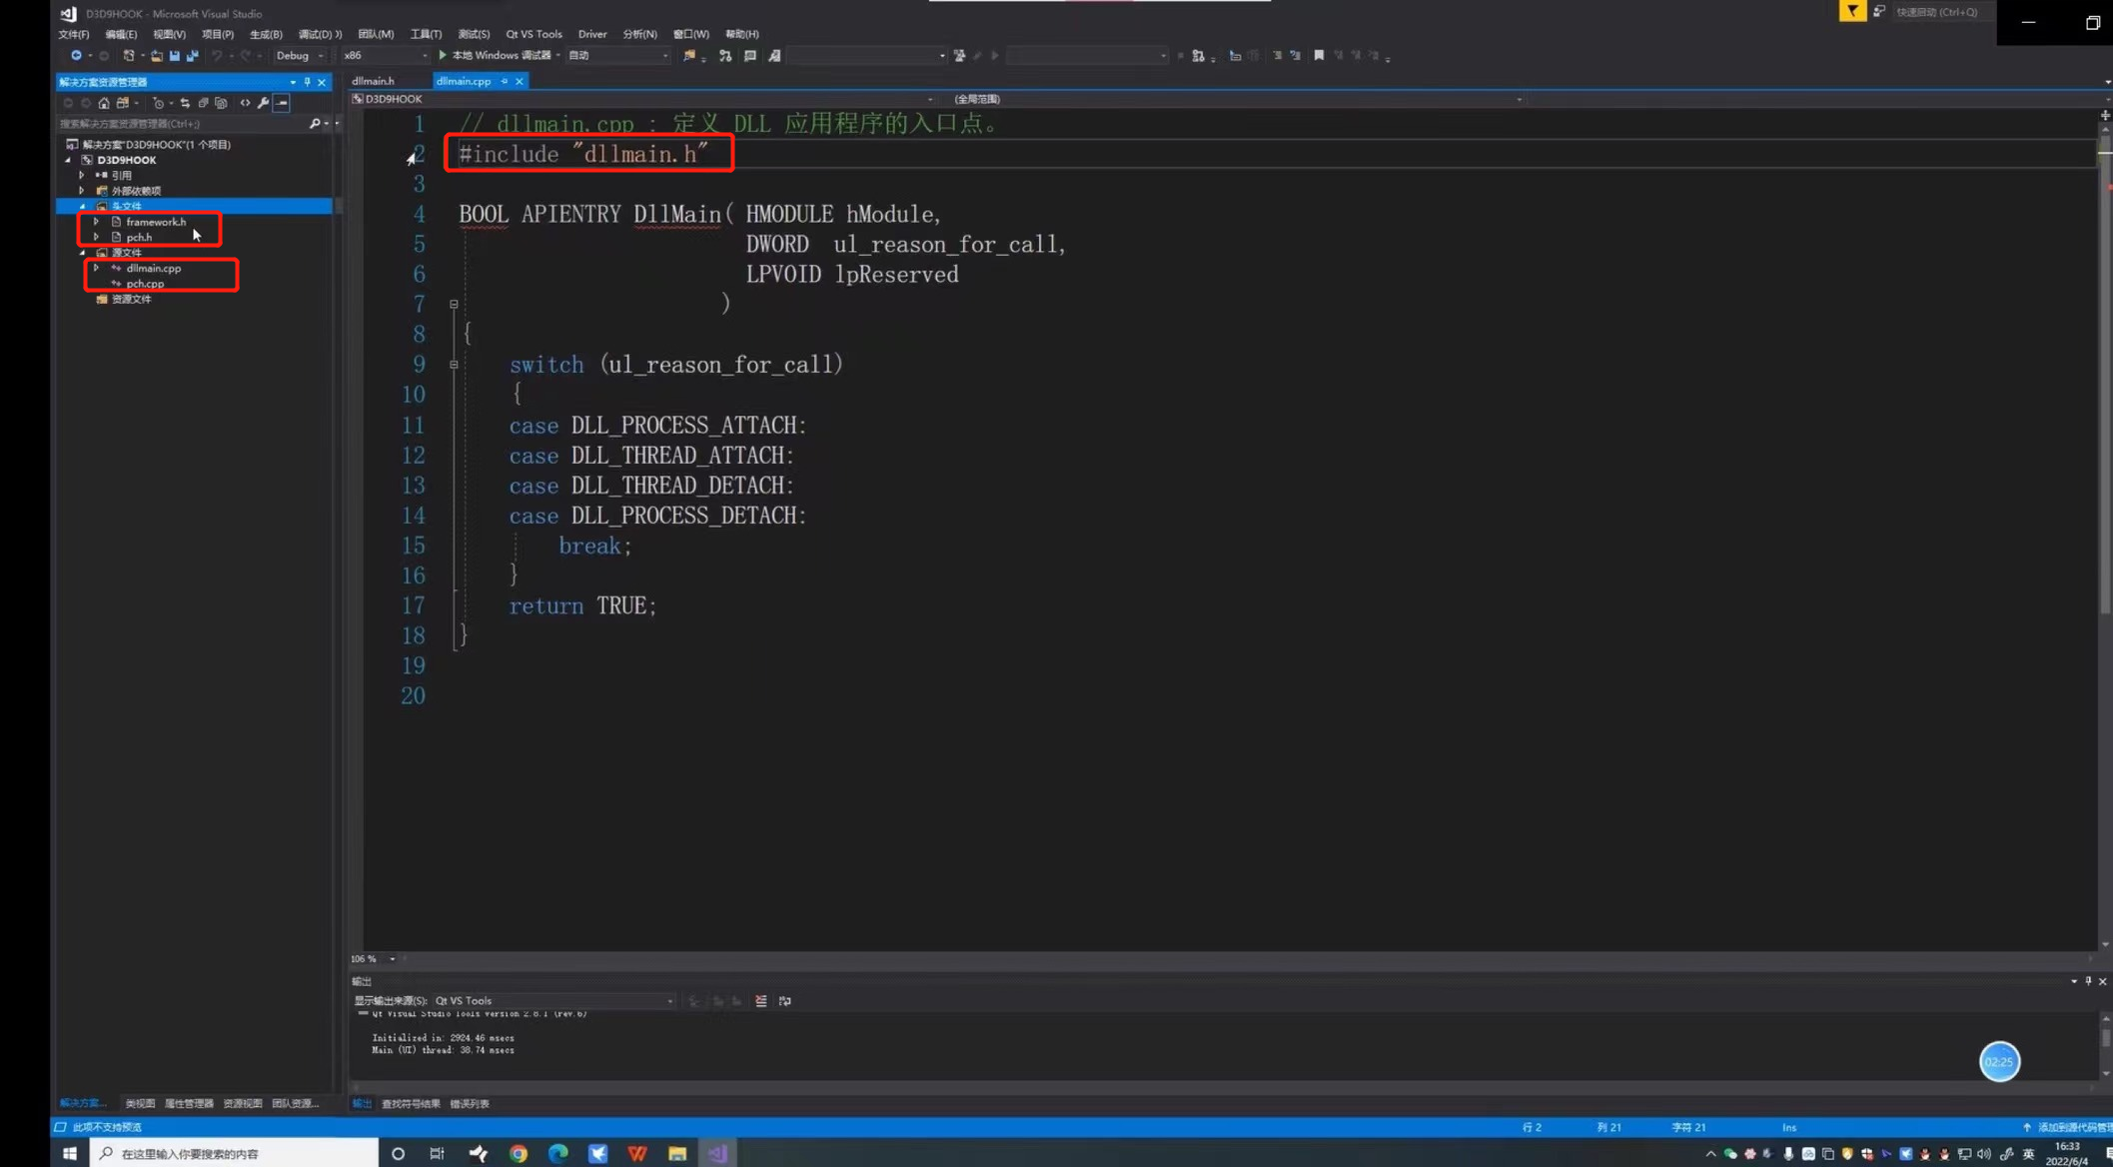This screenshot has height=1167, width=2113.
Task: Toggle word wrap in output panel
Action: tap(785, 1001)
